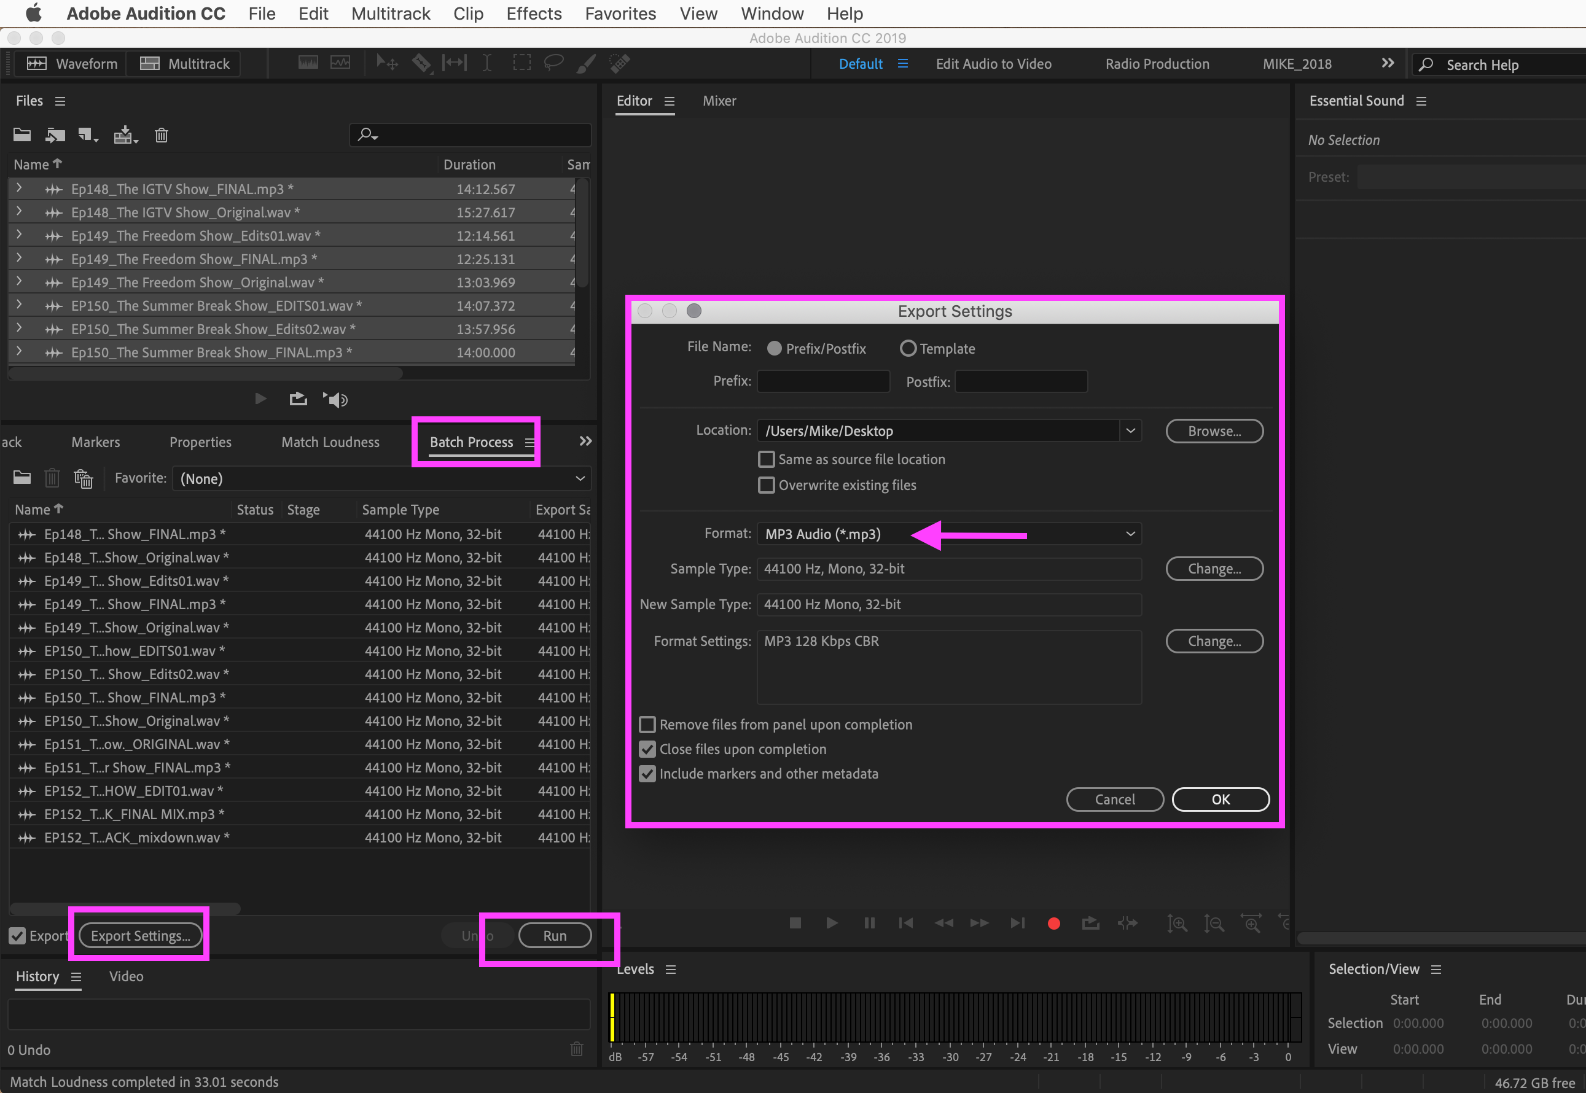Click Change... next to Format Settings

1214,641
